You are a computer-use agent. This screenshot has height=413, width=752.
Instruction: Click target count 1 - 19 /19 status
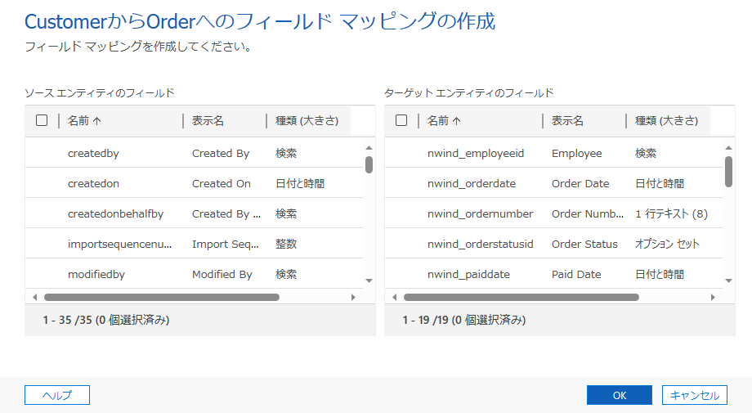point(464,320)
